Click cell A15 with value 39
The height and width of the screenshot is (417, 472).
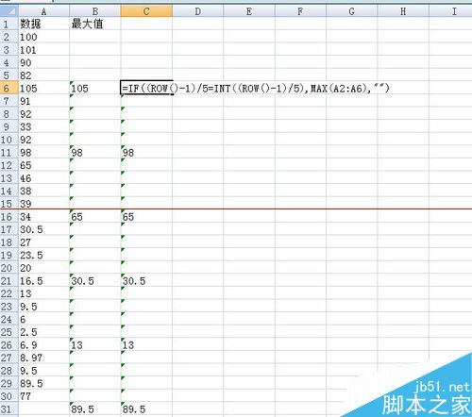44,204
